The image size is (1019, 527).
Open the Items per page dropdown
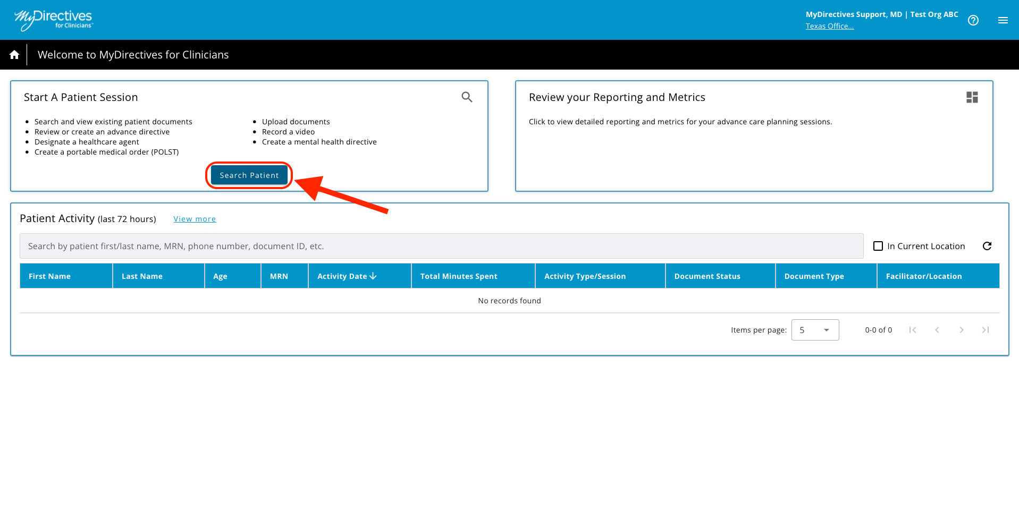(815, 330)
